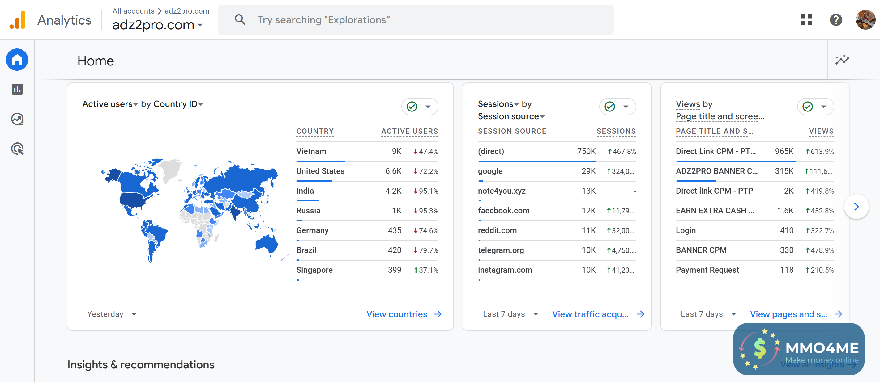Click the SESSIONS column header
Viewport: 880px width, 382px height.
coord(616,131)
